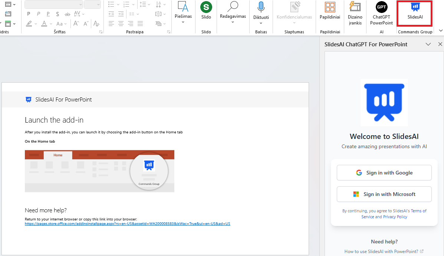
Task: Clear all formatting in Šriftas group
Action: (x=96, y=23)
